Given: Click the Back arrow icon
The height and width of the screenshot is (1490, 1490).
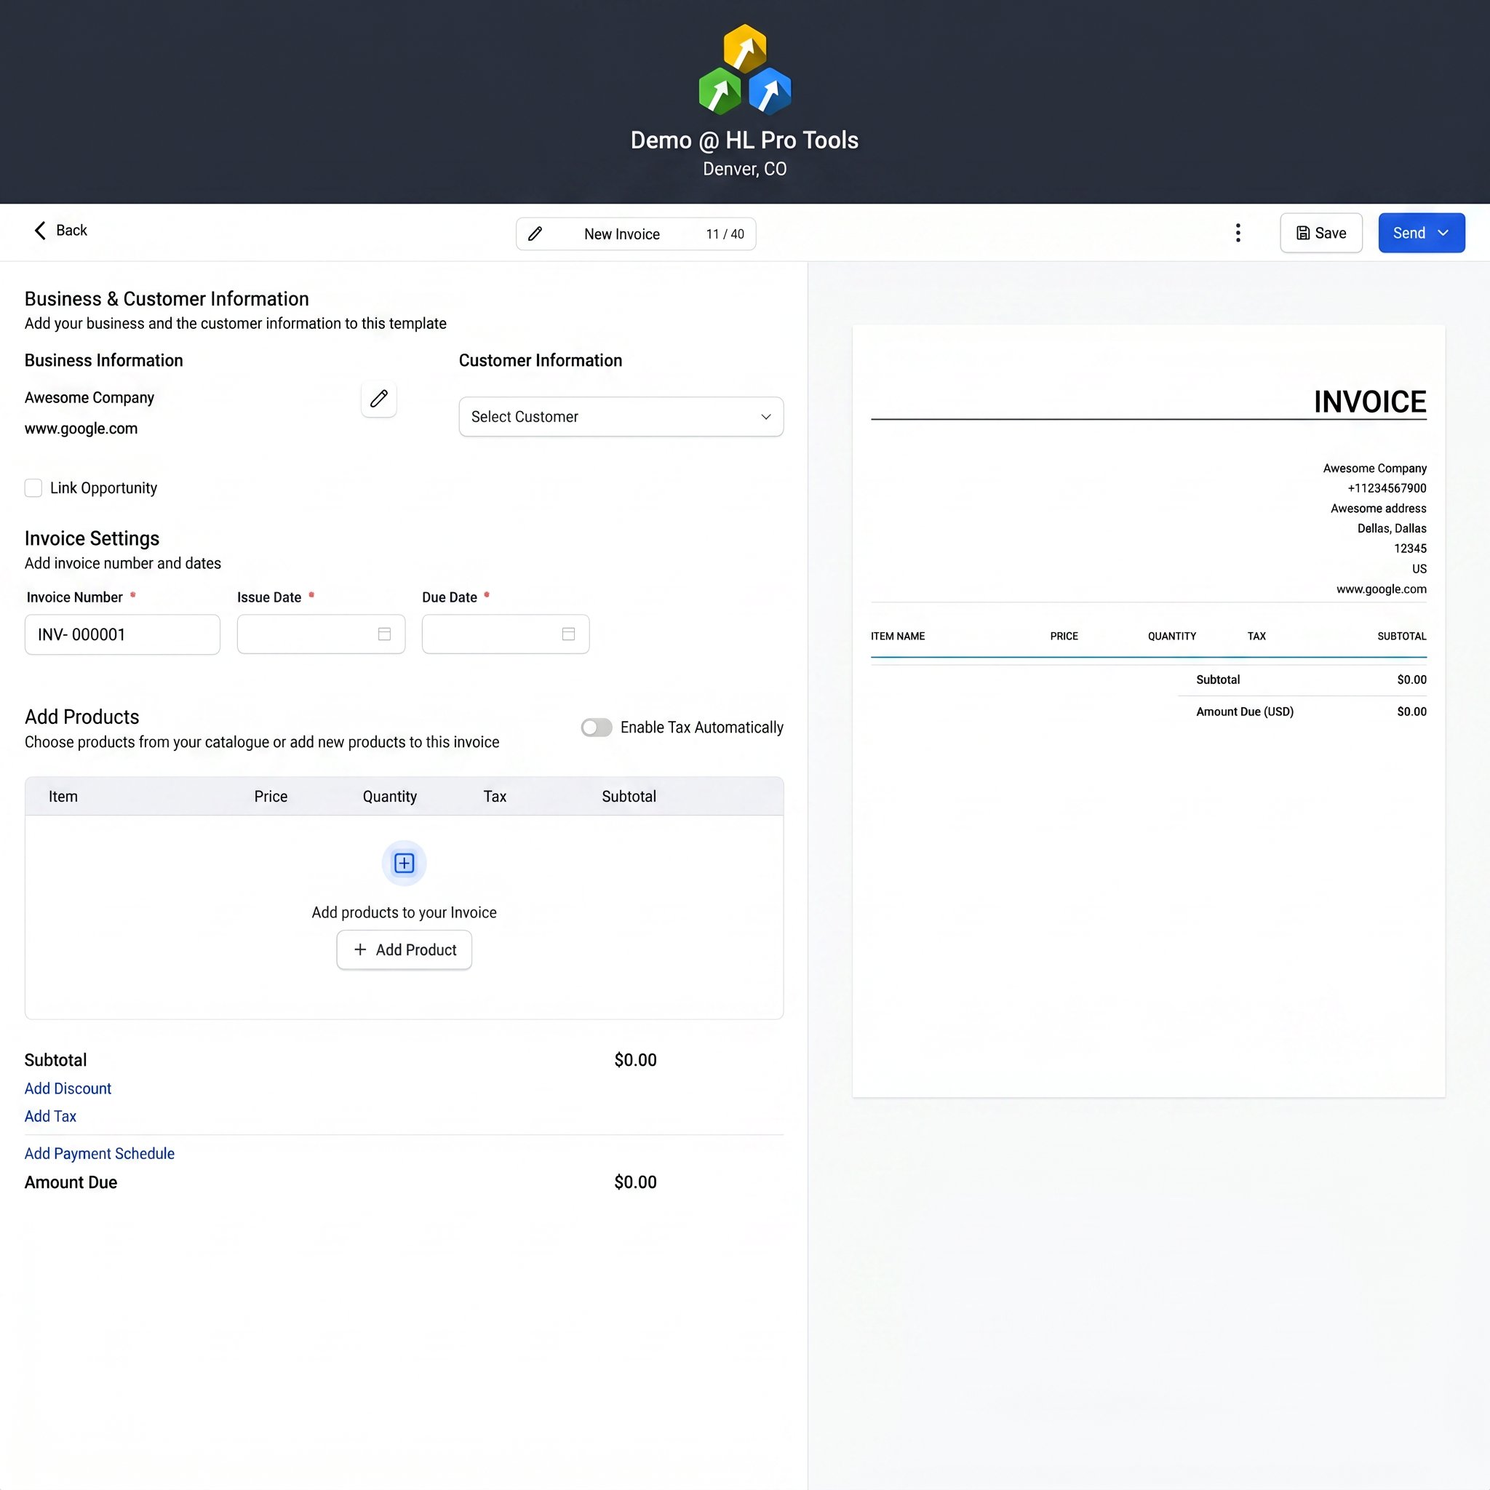Looking at the screenshot, I should click(40, 230).
